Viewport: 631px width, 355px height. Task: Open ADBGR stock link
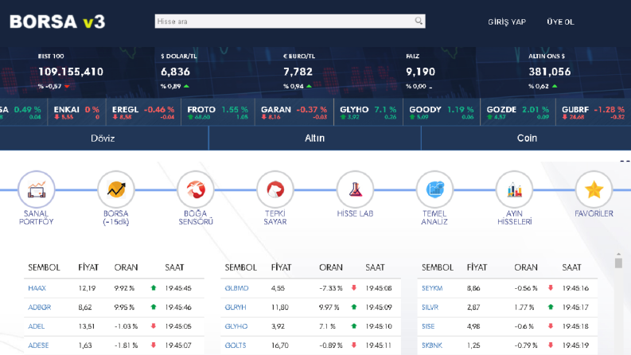tap(40, 307)
